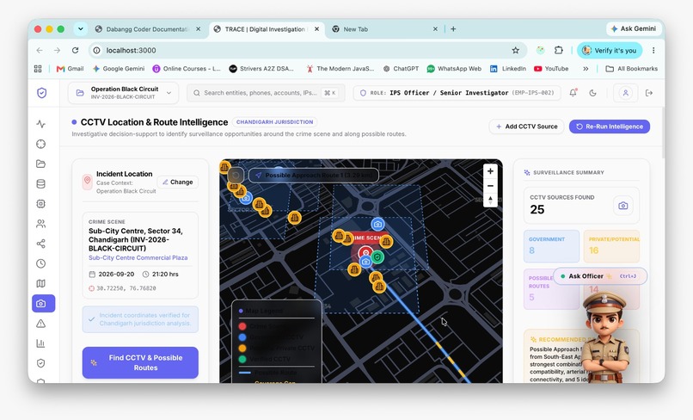
Task: Toggle dark mode with moon icon
Action: click(592, 93)
